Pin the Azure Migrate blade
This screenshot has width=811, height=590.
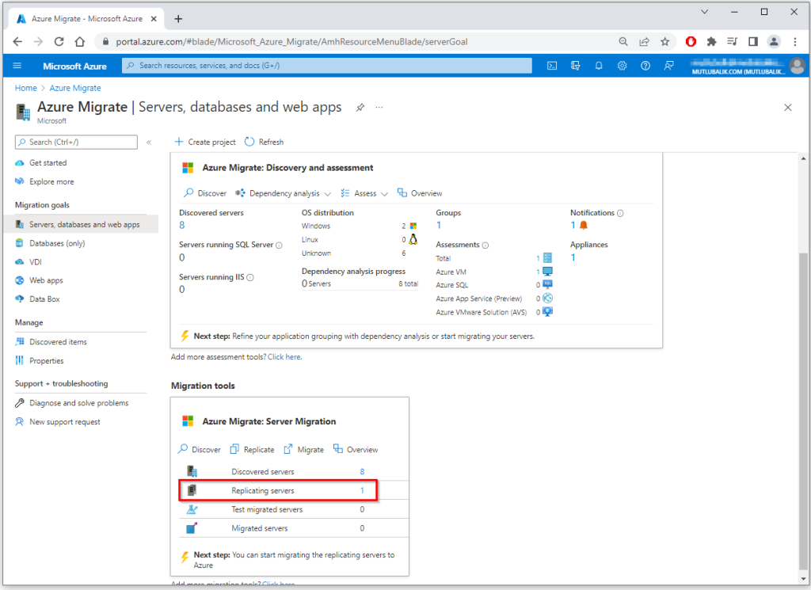coord(360,108)
